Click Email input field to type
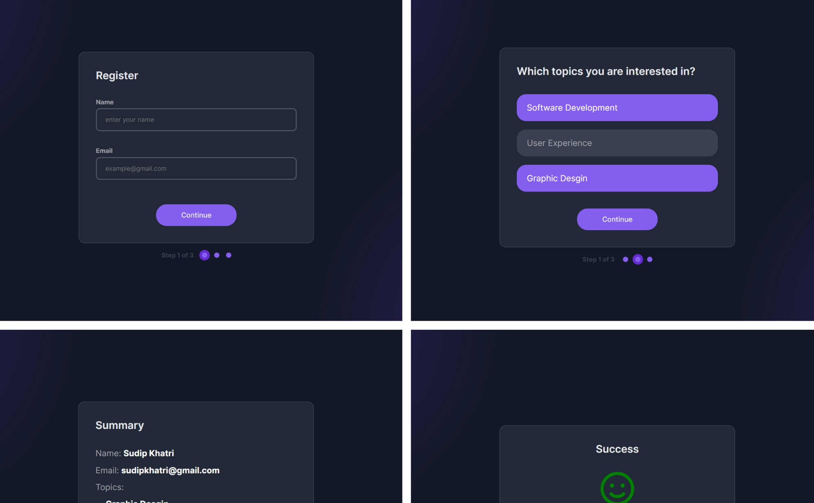This screenshot has height=503, width=814. [196, 168]
